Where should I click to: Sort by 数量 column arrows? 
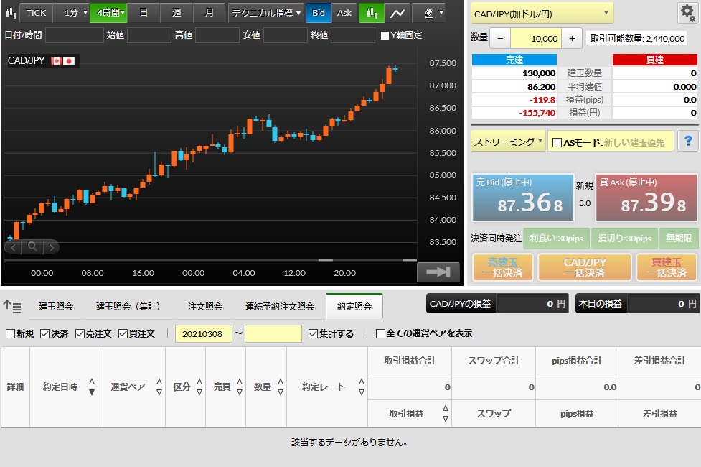click(x=281, y=387)
